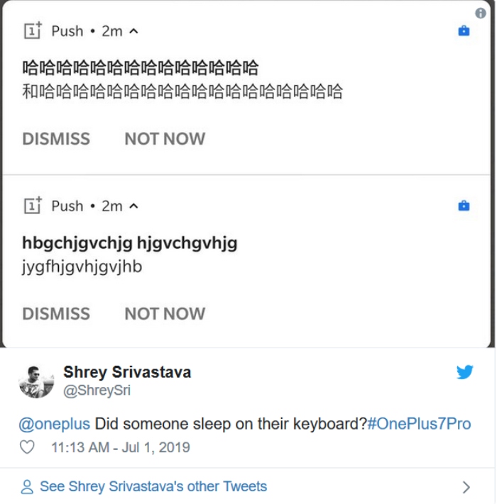Screen dimensions: 497x504
Task: Collapse the first Push notification caret
Action: point(134,31)
